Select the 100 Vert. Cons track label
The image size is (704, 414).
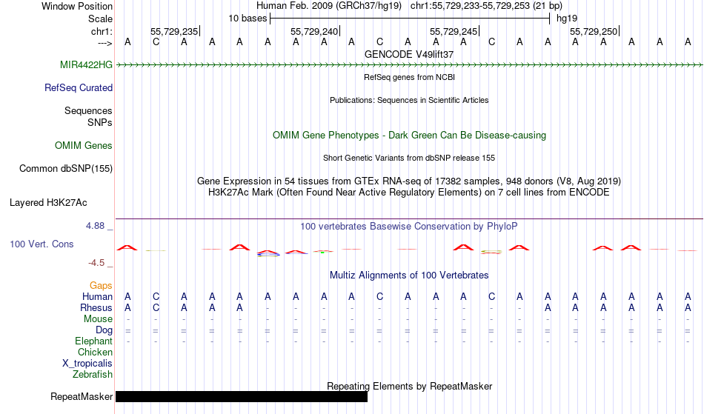click(41, 244)
